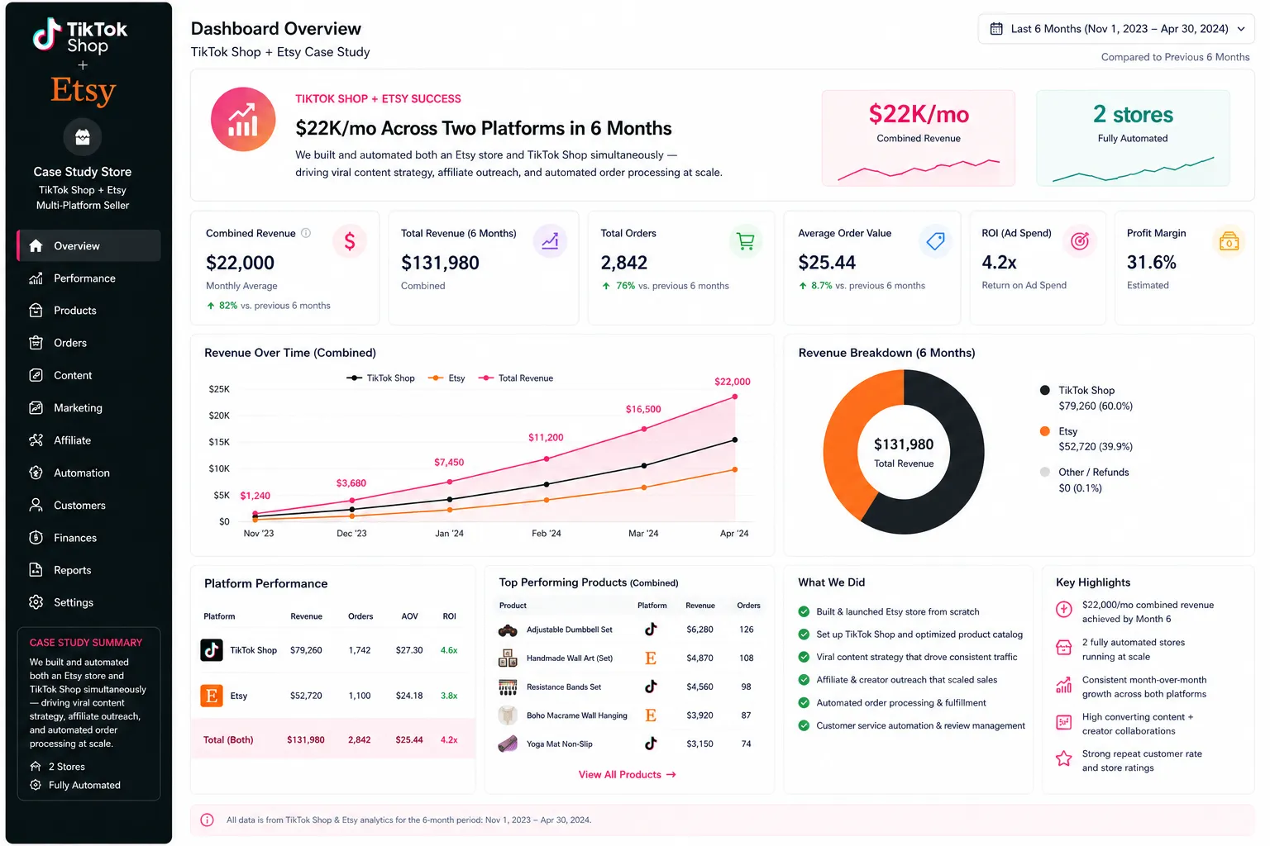Click the TikTok icon in Platform Performance row
1270x846 pixels.
point(212,650)
